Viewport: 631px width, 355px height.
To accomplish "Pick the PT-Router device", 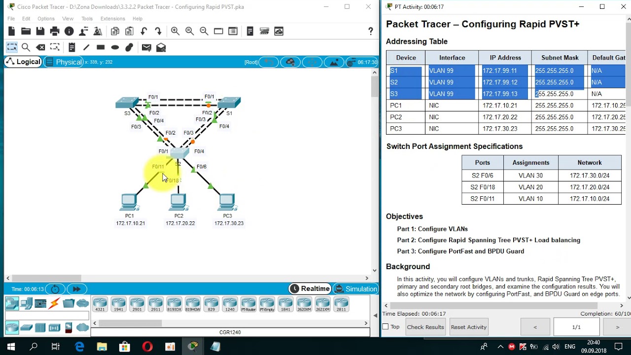I will [x=248, y=304].
